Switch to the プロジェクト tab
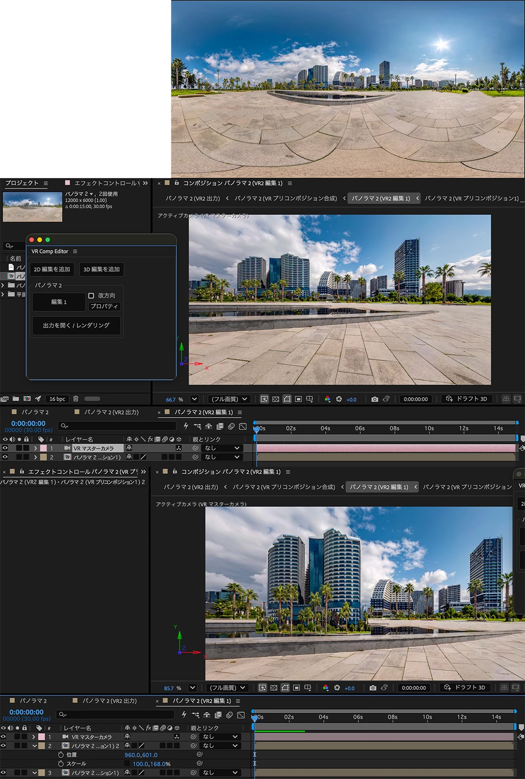The image size is (525, 779). point(22,183)
